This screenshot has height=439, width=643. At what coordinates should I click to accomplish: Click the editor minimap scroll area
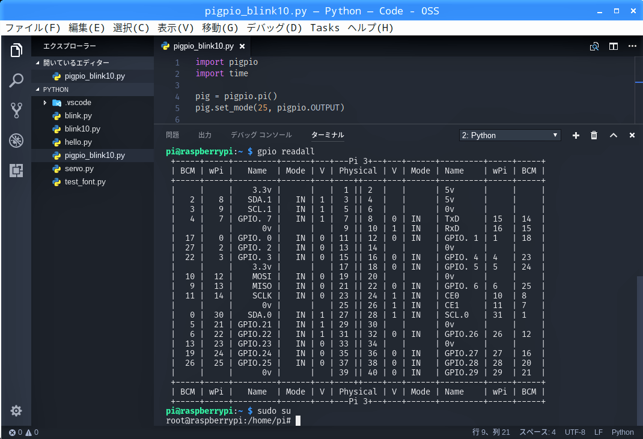pyautogui.click(x=638, y=90)
